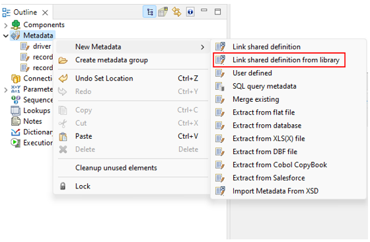Viewport: 370px width, 242px height.
Task: Choose Lock from the context menu
Action: coord(133,186)
